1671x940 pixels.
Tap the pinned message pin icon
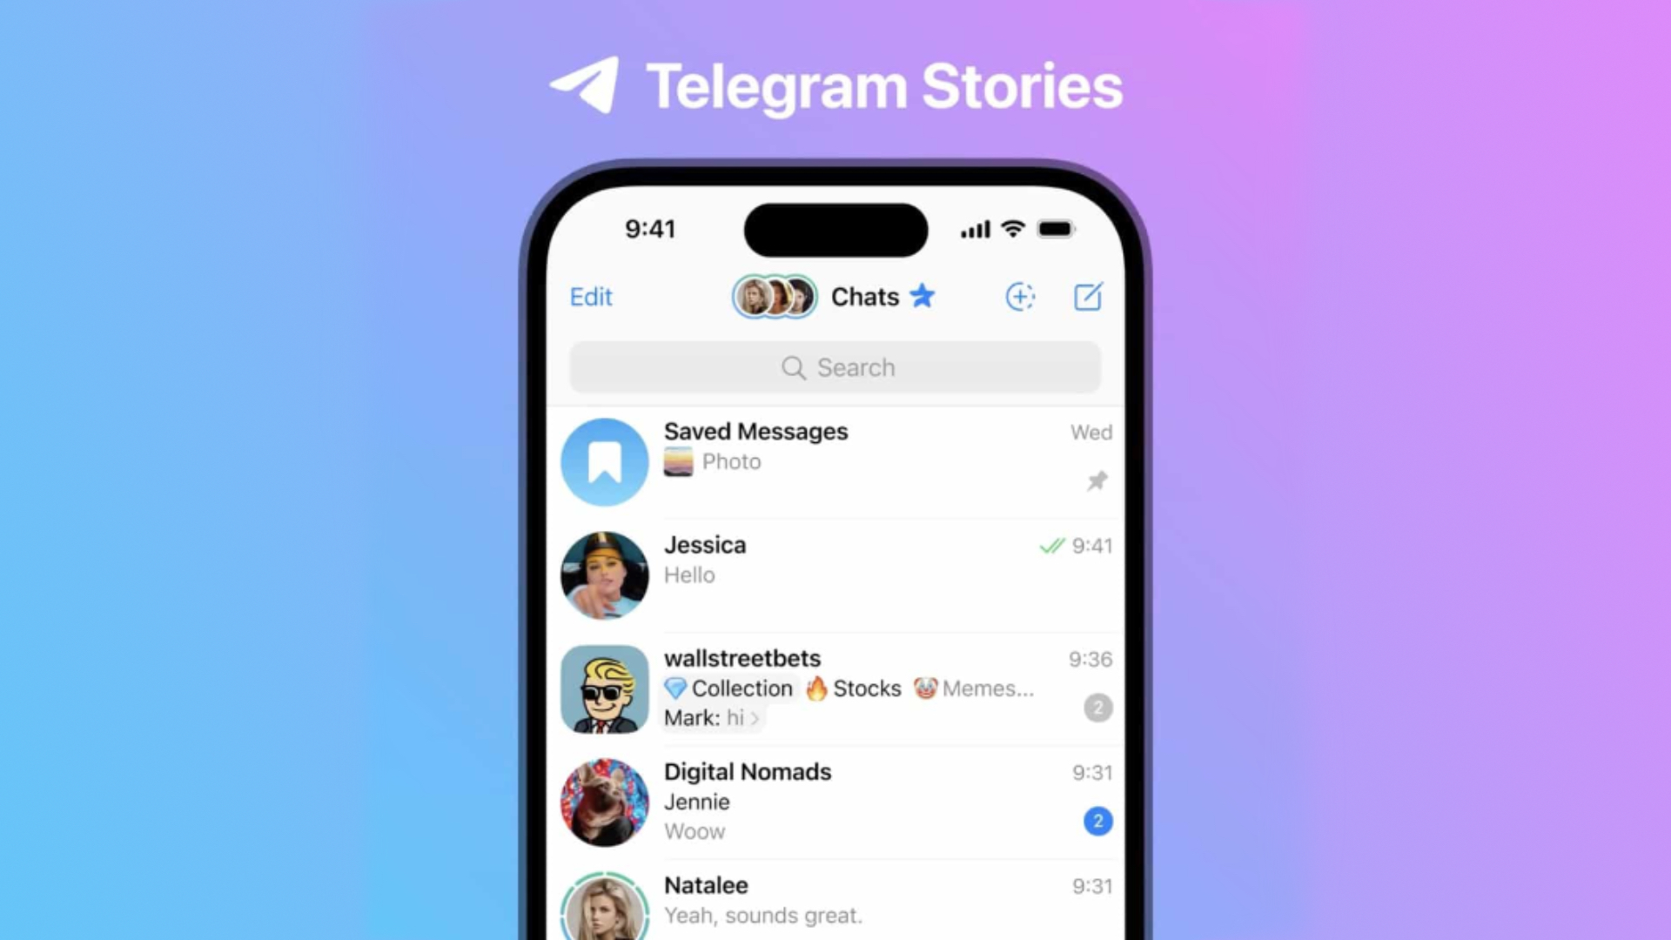click(1096, 480)
